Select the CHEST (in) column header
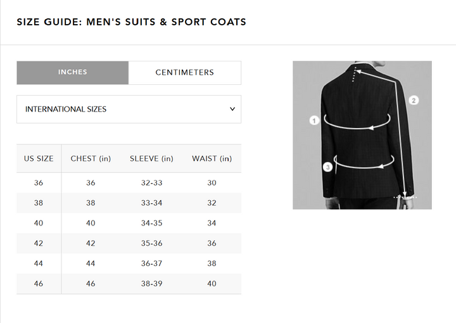 tap(91, 158)
